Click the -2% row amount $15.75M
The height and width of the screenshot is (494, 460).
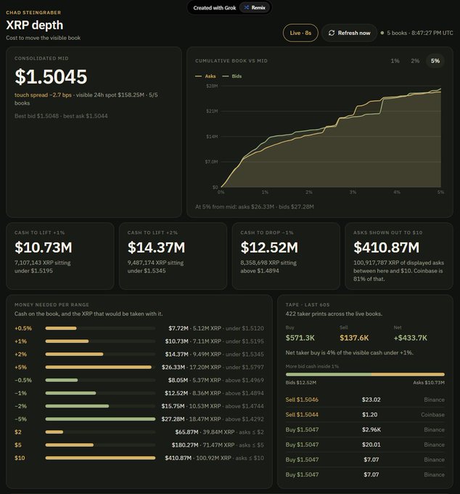(x=173, y=406)
